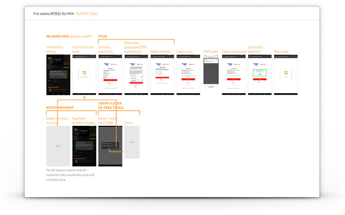Click the 'Email' label
345x215 pixels.
point(128,123)
